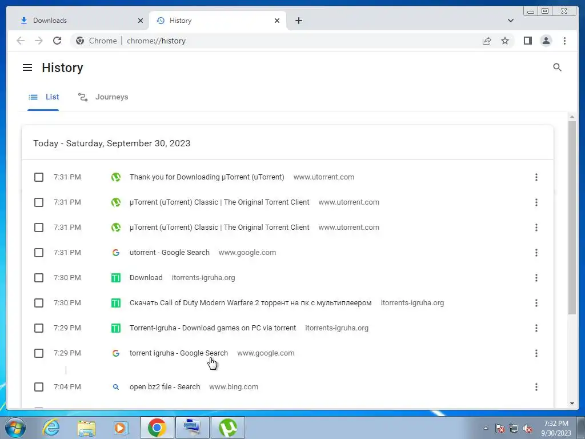This screenshot has height=439, width=585.
Task: Click the vertical scrollbar thumb
Action: (572, 217)
